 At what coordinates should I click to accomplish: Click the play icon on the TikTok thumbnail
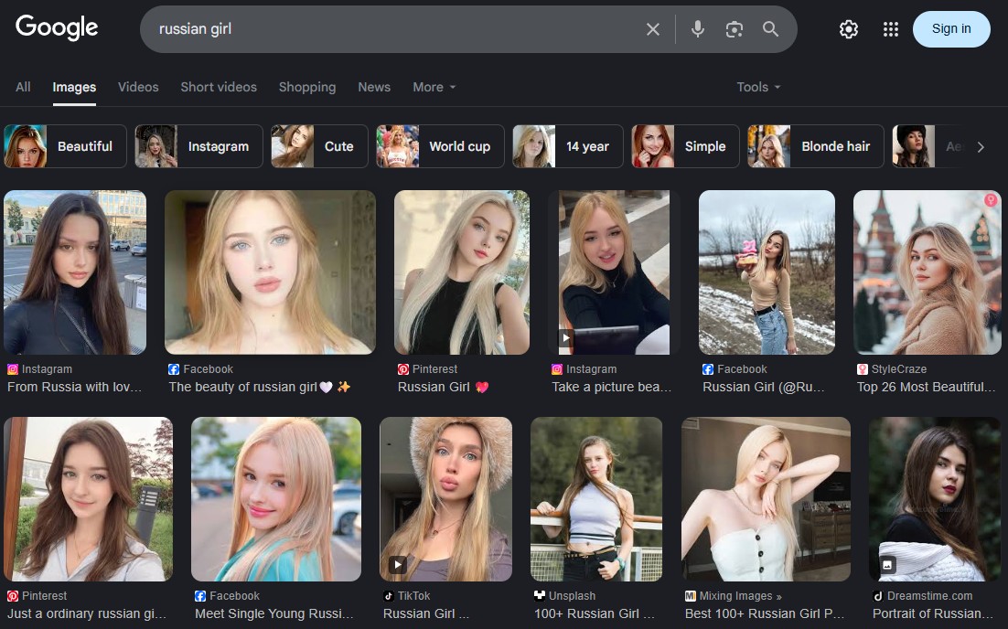pos(398,565)
